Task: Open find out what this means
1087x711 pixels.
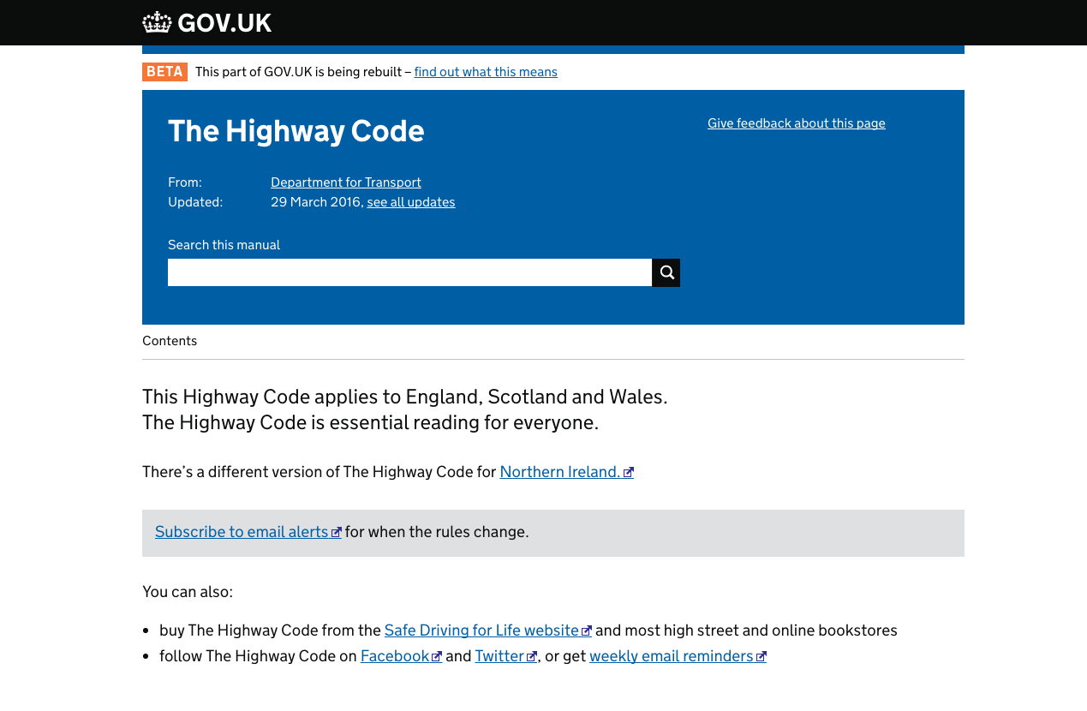Action: point(486,72)
